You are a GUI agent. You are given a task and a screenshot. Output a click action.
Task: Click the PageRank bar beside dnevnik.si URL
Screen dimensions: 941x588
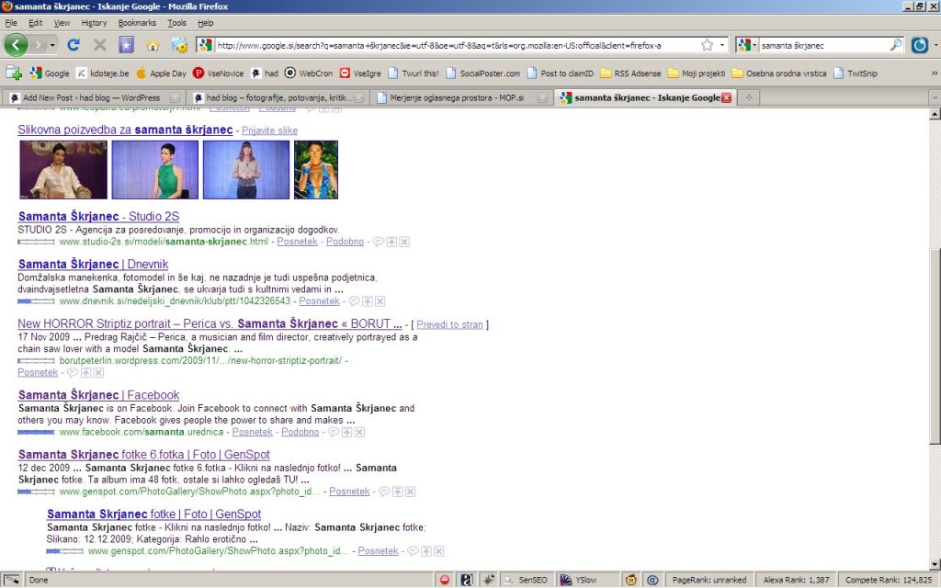pyautogui.click(x=36, y=301)
